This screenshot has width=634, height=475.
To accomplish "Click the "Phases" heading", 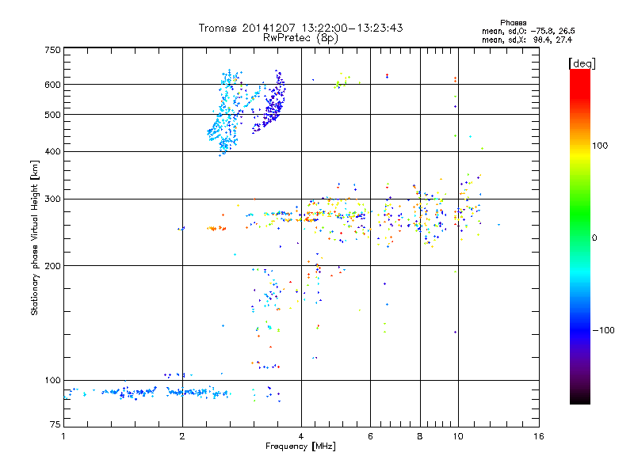I will click(513, 23).
